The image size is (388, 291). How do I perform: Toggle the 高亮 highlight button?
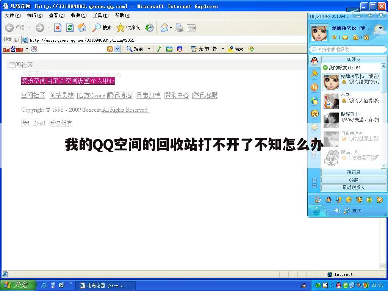click(x=235, y=49)
